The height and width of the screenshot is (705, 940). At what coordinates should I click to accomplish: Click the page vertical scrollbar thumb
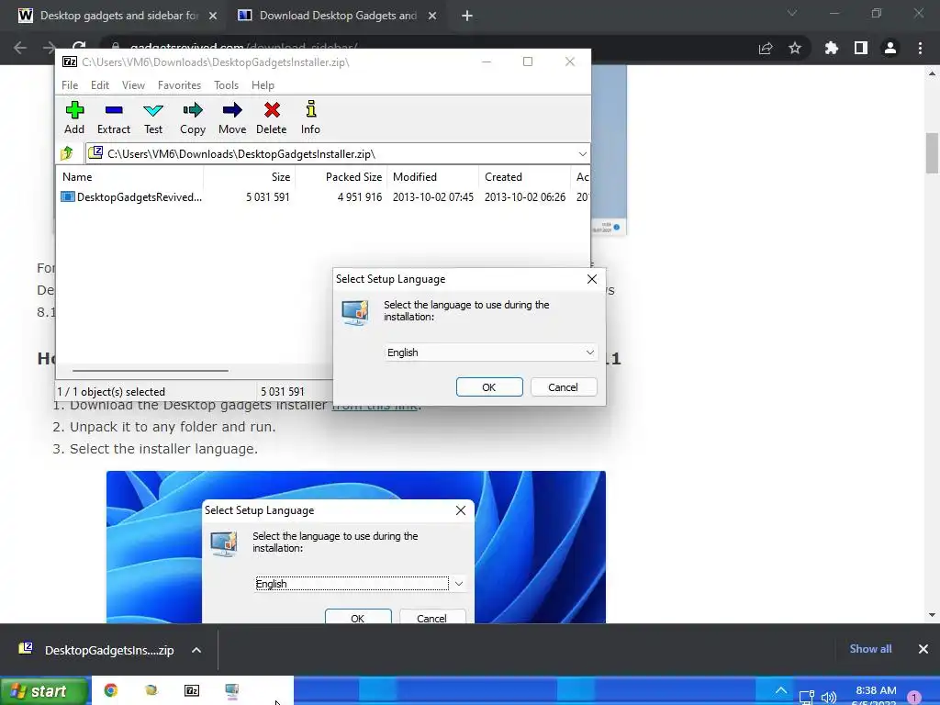click(x=932, y=153)
